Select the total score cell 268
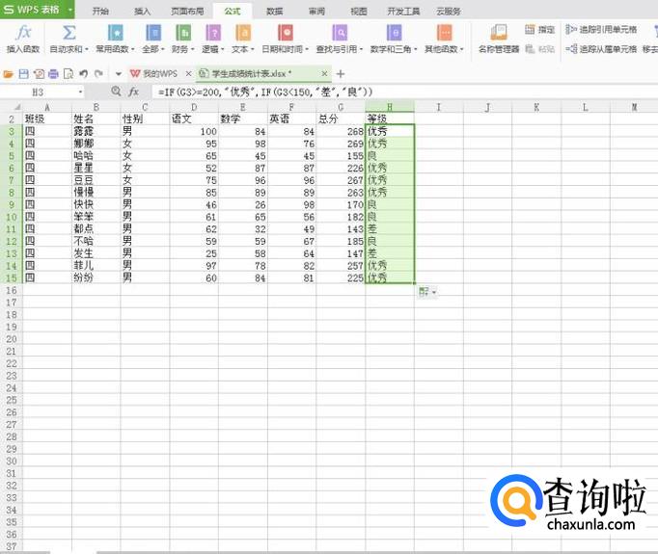658x554 pixels. [x=341, y=131]
